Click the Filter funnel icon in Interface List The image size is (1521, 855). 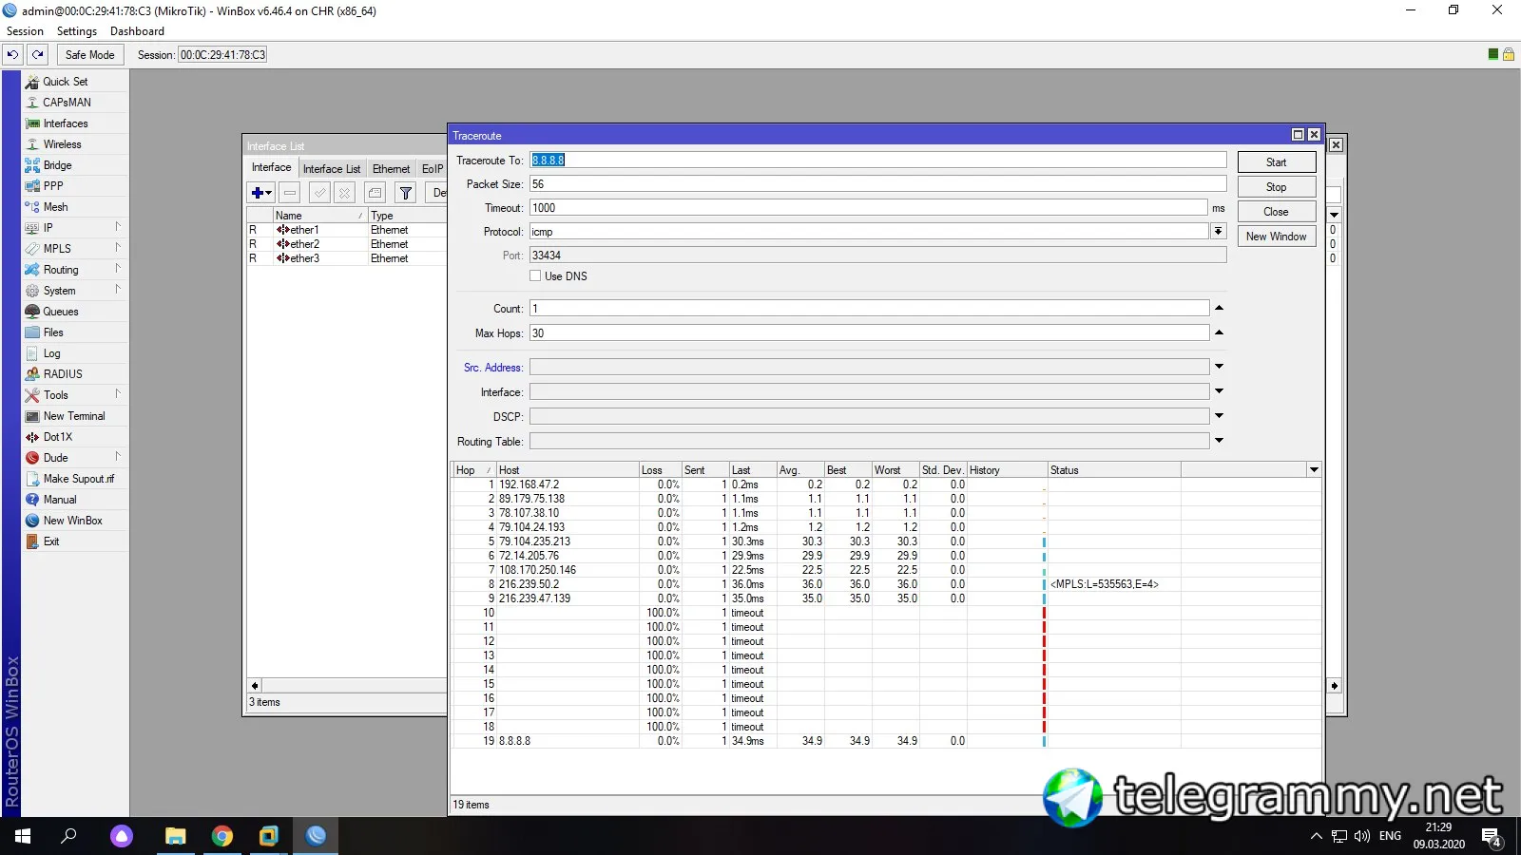pos(406,193)
